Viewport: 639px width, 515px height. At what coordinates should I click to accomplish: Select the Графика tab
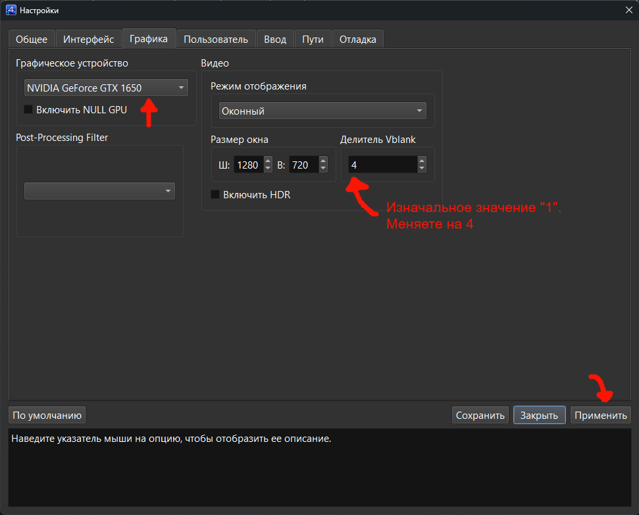point(149,39)
